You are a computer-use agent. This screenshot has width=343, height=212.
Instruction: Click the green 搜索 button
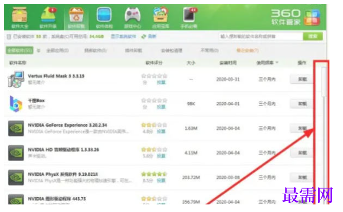click(x=313, y=36)
